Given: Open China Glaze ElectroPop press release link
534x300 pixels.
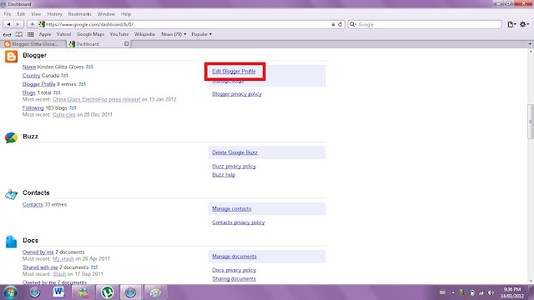Looking at the screenshot, I should (97, 99).
